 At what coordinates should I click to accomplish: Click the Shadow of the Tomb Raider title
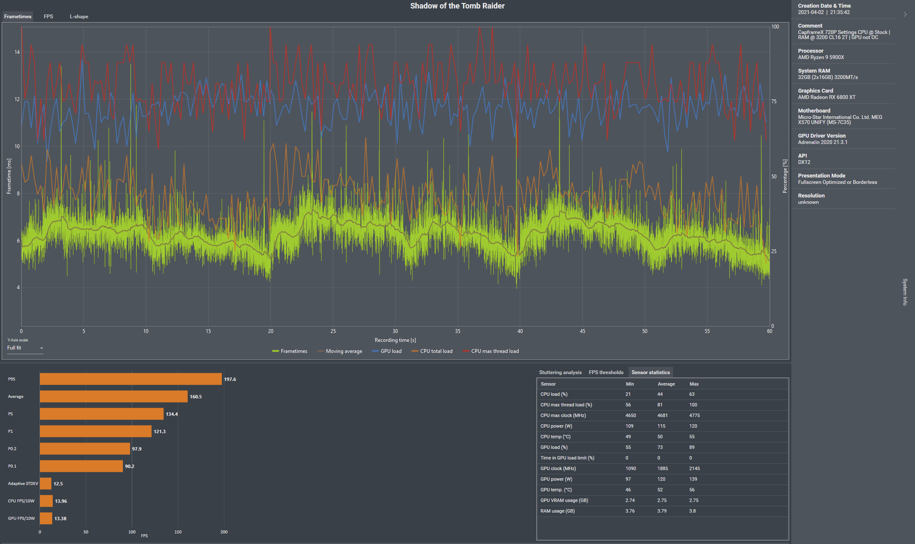[457, 6]
